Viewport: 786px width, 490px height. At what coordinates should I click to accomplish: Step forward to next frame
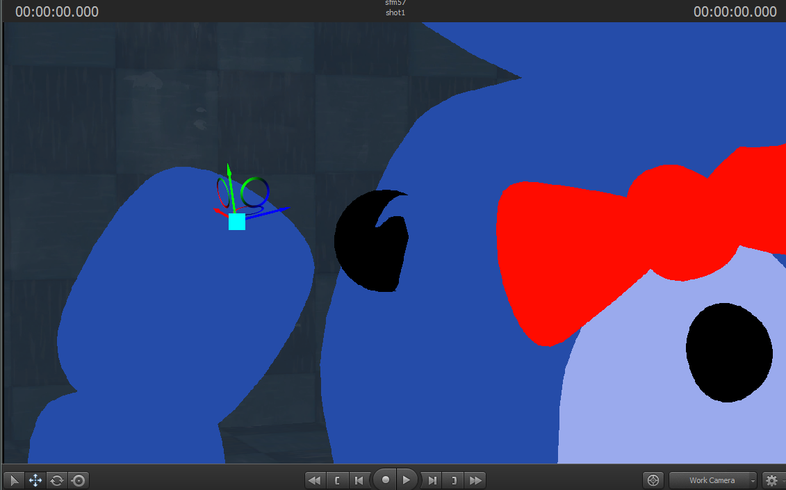point(432,480)
